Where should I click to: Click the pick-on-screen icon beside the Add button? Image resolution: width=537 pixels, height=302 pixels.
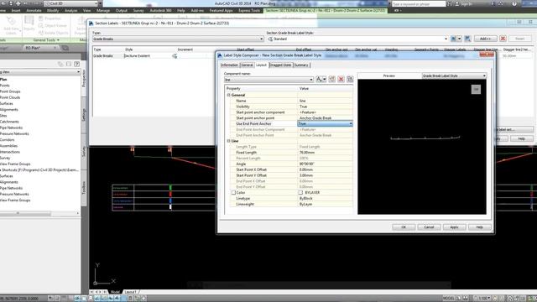click(x=467, y=39)
